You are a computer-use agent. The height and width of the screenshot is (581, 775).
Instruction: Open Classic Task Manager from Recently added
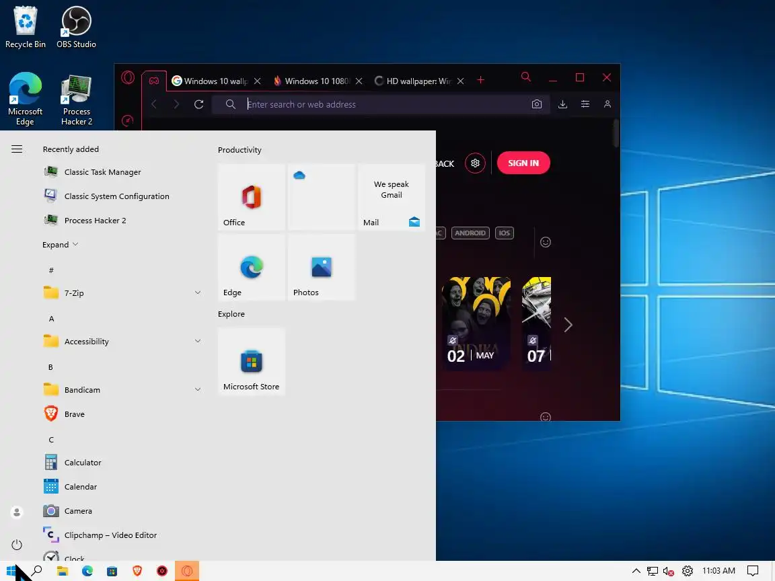coord(122,172)
